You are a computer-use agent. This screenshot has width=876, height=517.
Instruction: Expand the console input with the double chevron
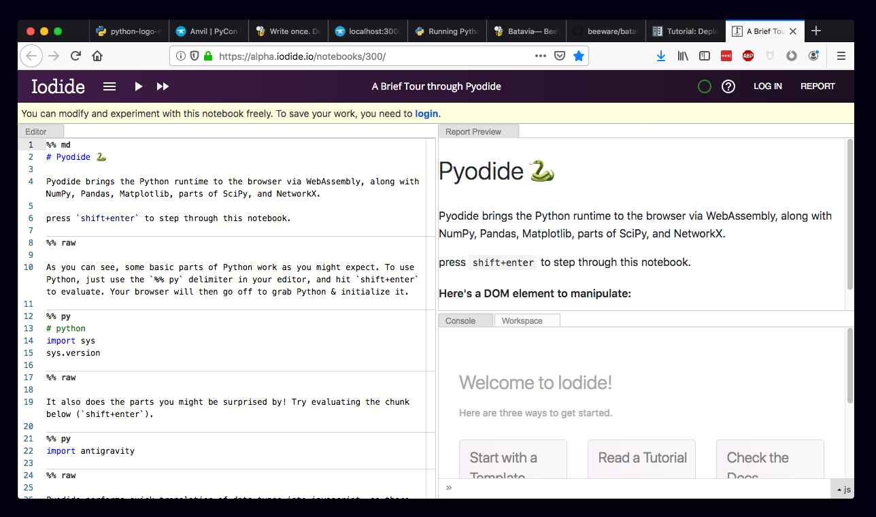pyautogui.click(x=448, y=487)
